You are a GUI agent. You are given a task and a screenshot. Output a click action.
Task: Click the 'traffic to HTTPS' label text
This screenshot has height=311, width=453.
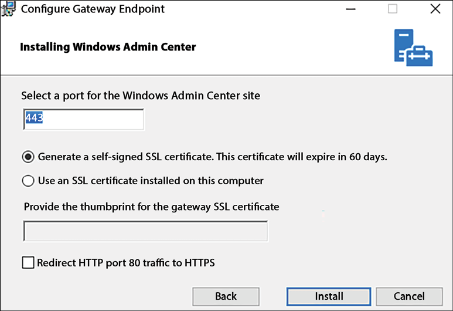coord(179,263)
